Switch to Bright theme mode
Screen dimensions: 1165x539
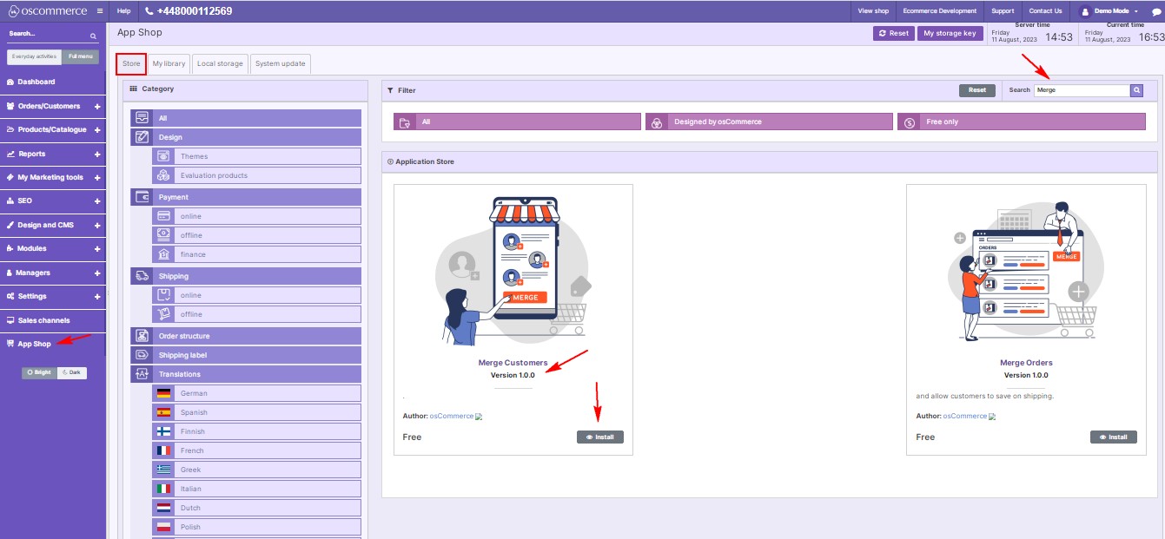[39, 372]
